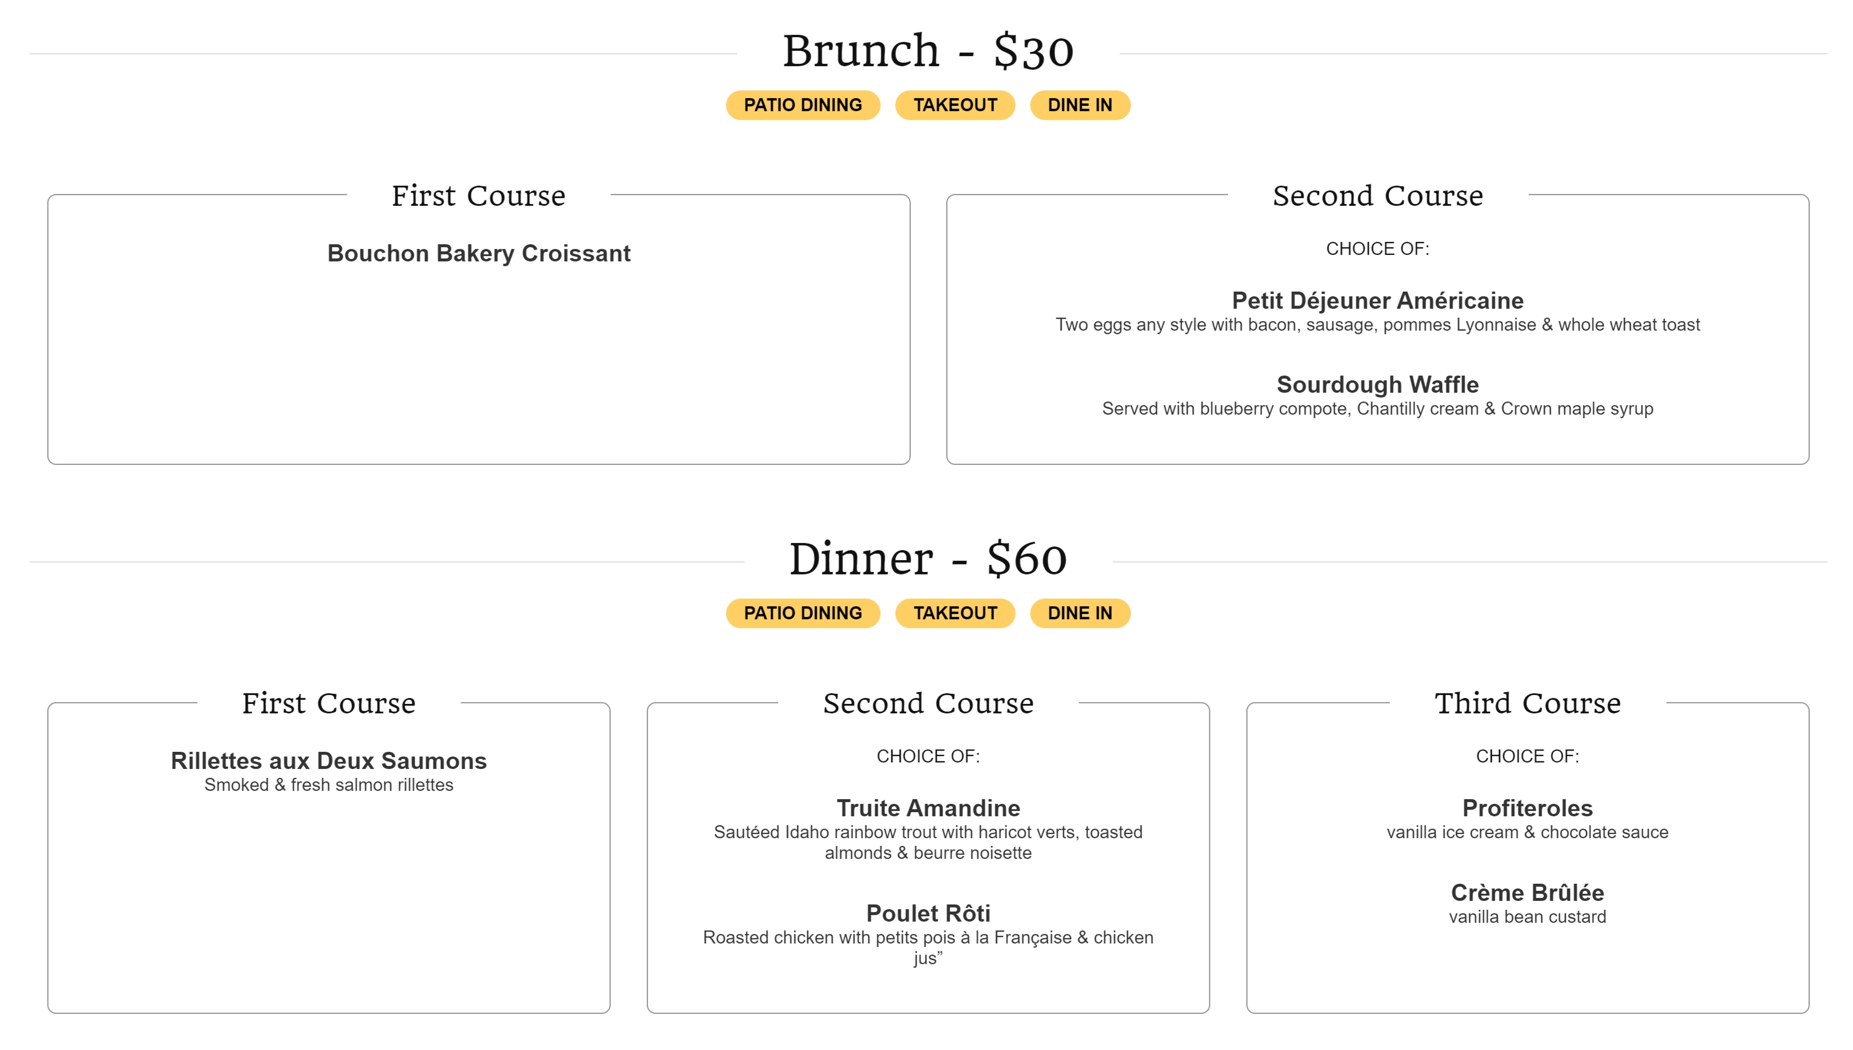Click the Brunch Second Course heading
Screen dimensions: 1853x1050
1377,195
